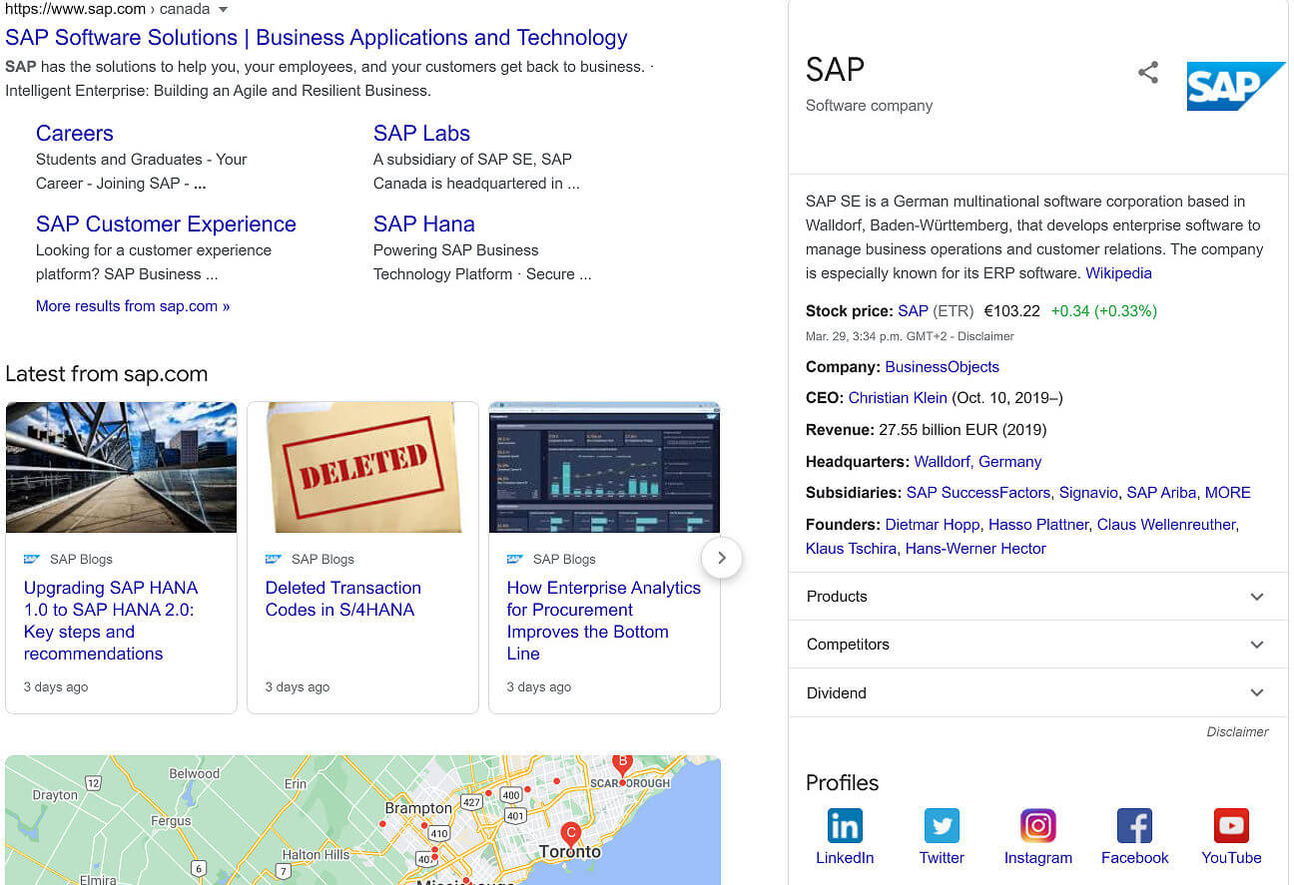The height and width of the screenshot is (885, 1294).
Task: Click MORE subsidiaries link
Action: click(1228, 493)
